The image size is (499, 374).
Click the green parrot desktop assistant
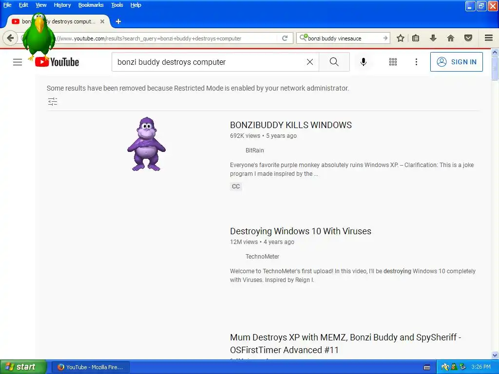pos(39,37)
